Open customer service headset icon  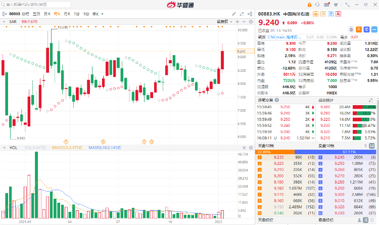click(317, 5)
